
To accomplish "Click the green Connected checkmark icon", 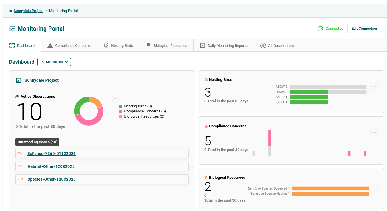I will click(320, 29).
